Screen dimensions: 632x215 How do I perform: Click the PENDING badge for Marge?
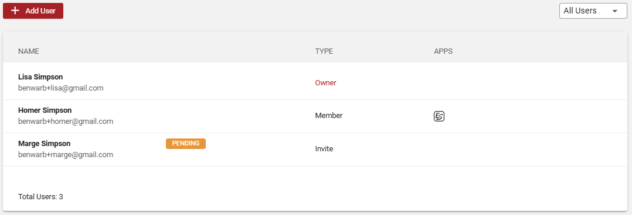click(186, 144)
